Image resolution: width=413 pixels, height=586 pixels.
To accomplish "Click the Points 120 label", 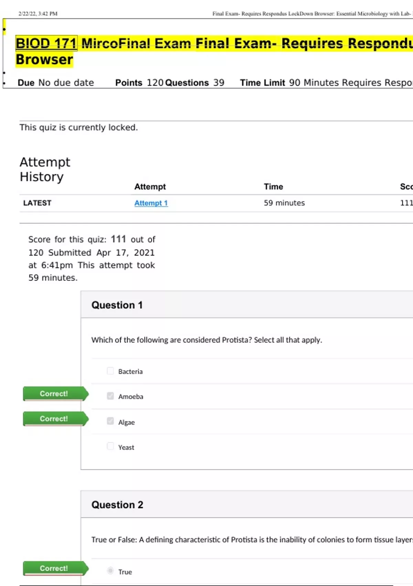I will (139, 83).
